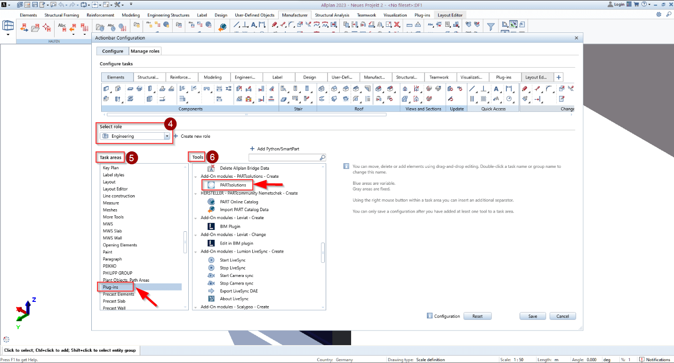Click the Login user icon
The height and width of the screenshot is (363, 674).
pyautogui.click(x=610, y=4)
